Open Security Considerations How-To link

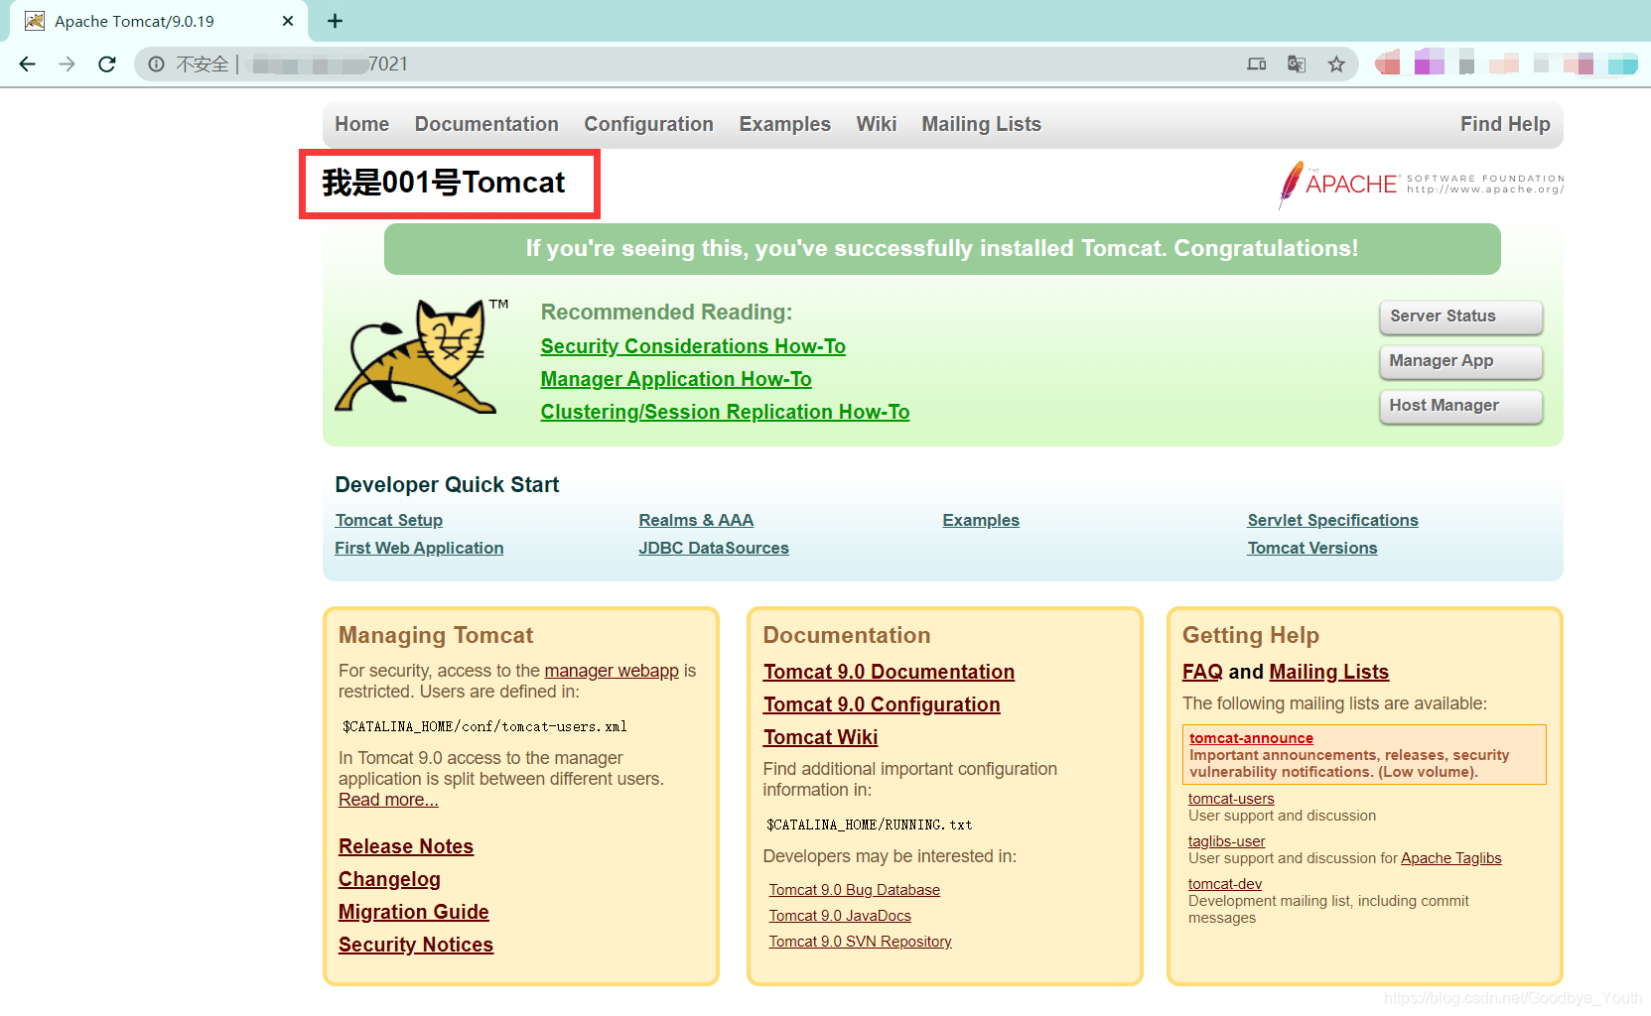693,346
